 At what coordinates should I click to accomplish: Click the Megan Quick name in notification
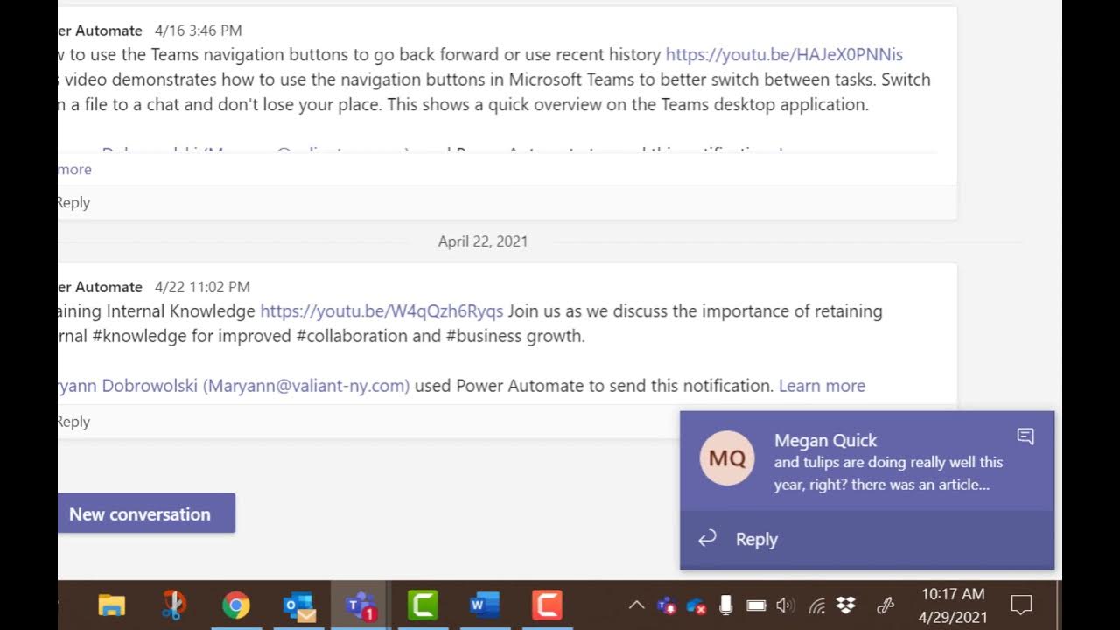[x=825, y=440]
